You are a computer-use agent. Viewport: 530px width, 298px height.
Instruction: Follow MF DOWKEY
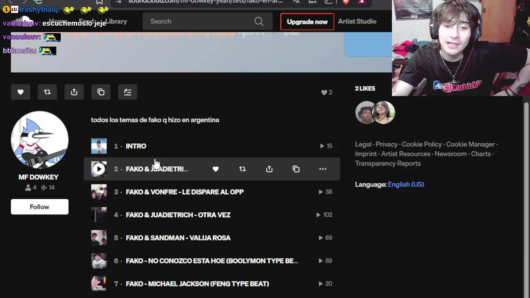click(x=39, y=207)
